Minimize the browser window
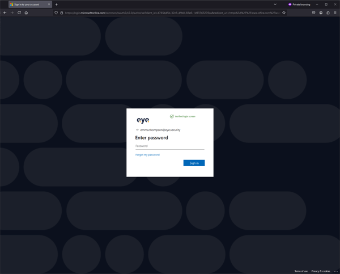 tap(317, 5)
